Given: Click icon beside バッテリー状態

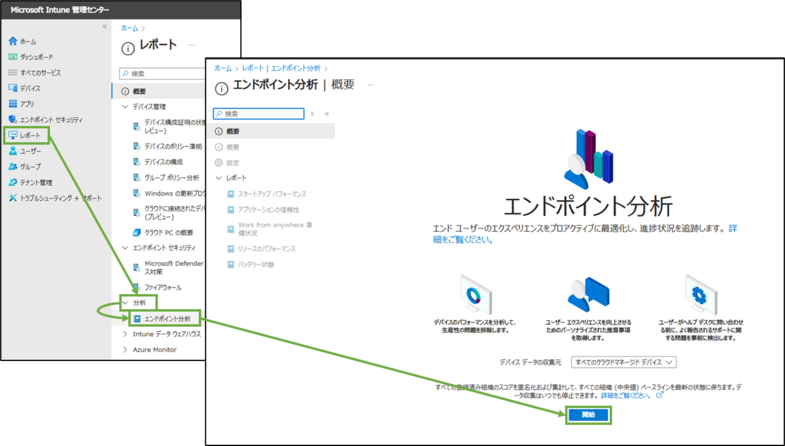Looking at the screenshot, I should [x=230, y=265].
